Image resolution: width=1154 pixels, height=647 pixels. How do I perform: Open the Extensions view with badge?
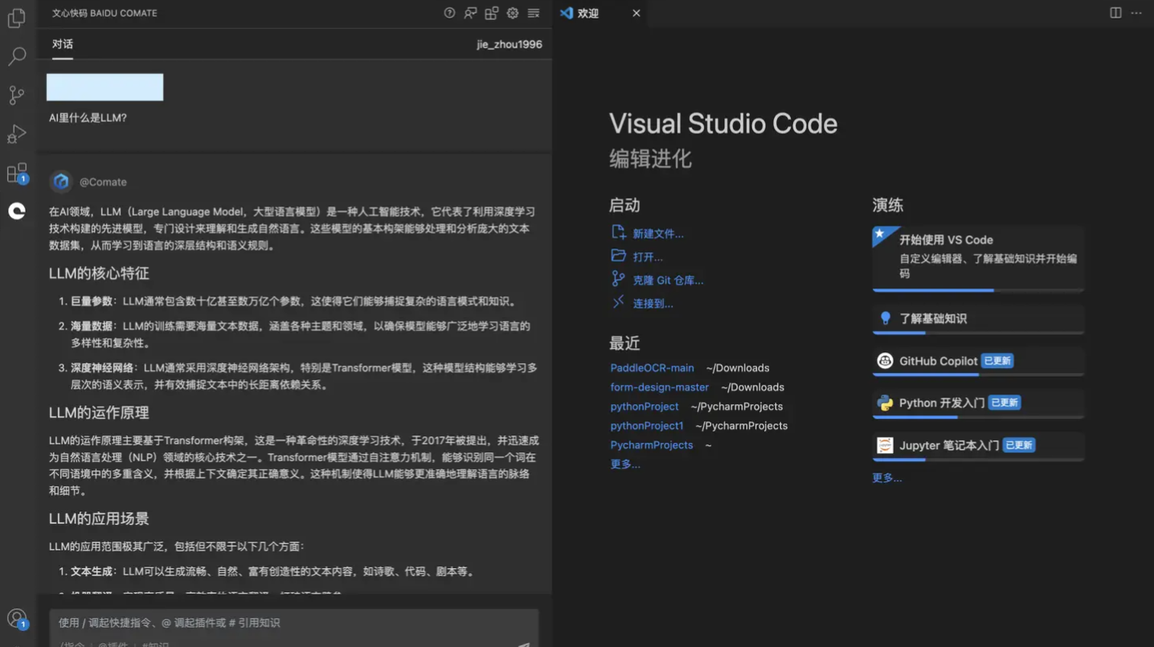(17, 173)
